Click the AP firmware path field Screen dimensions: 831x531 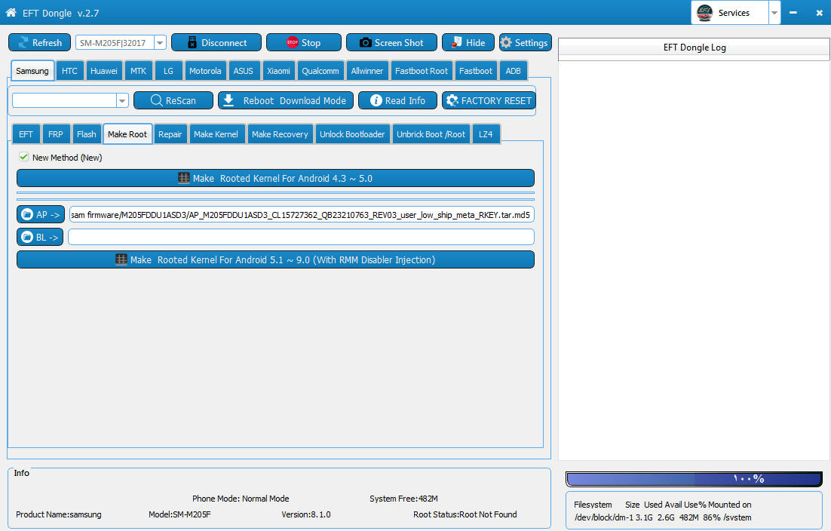[x=302, y=215]
